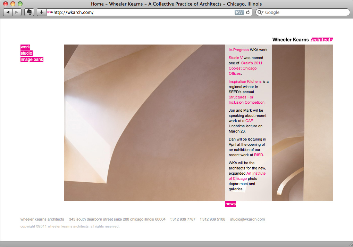Click the plus Add Bookmark button

[42, 12]
